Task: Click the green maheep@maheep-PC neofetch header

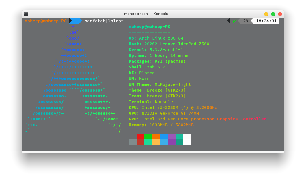Action: point(150,27)
